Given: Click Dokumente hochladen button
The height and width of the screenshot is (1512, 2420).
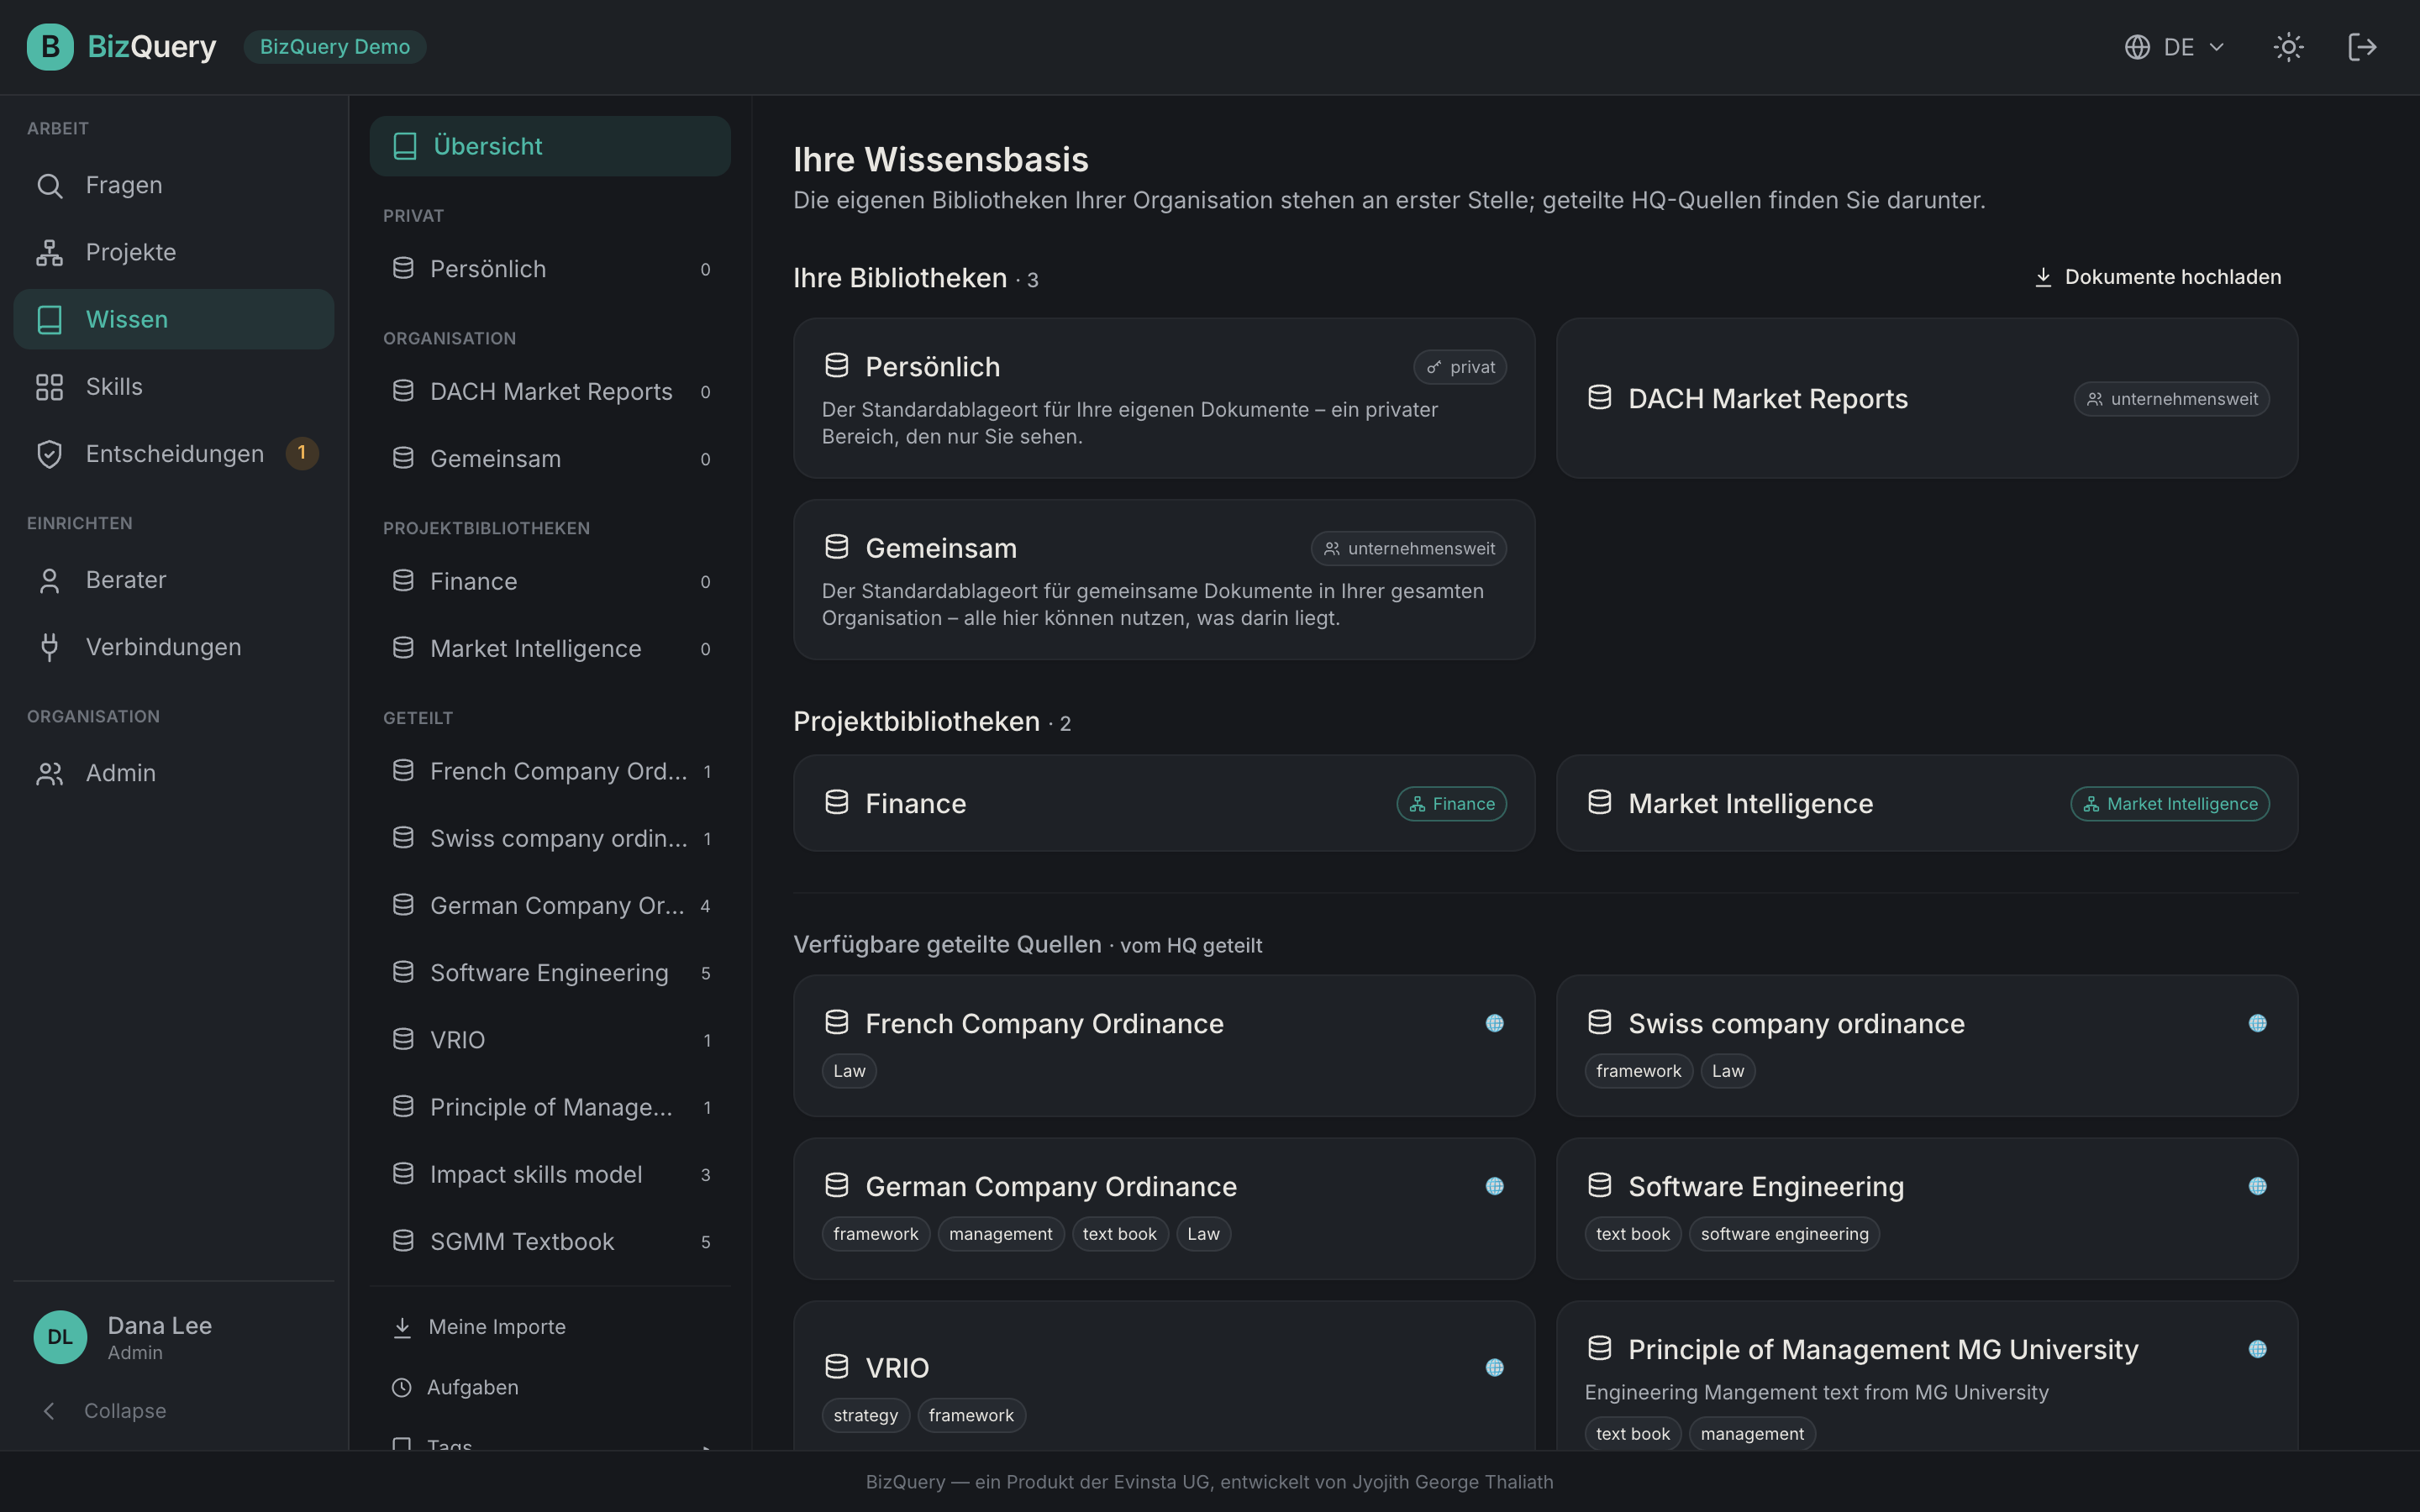Looking at the screenshot, I should [2157, 277].
